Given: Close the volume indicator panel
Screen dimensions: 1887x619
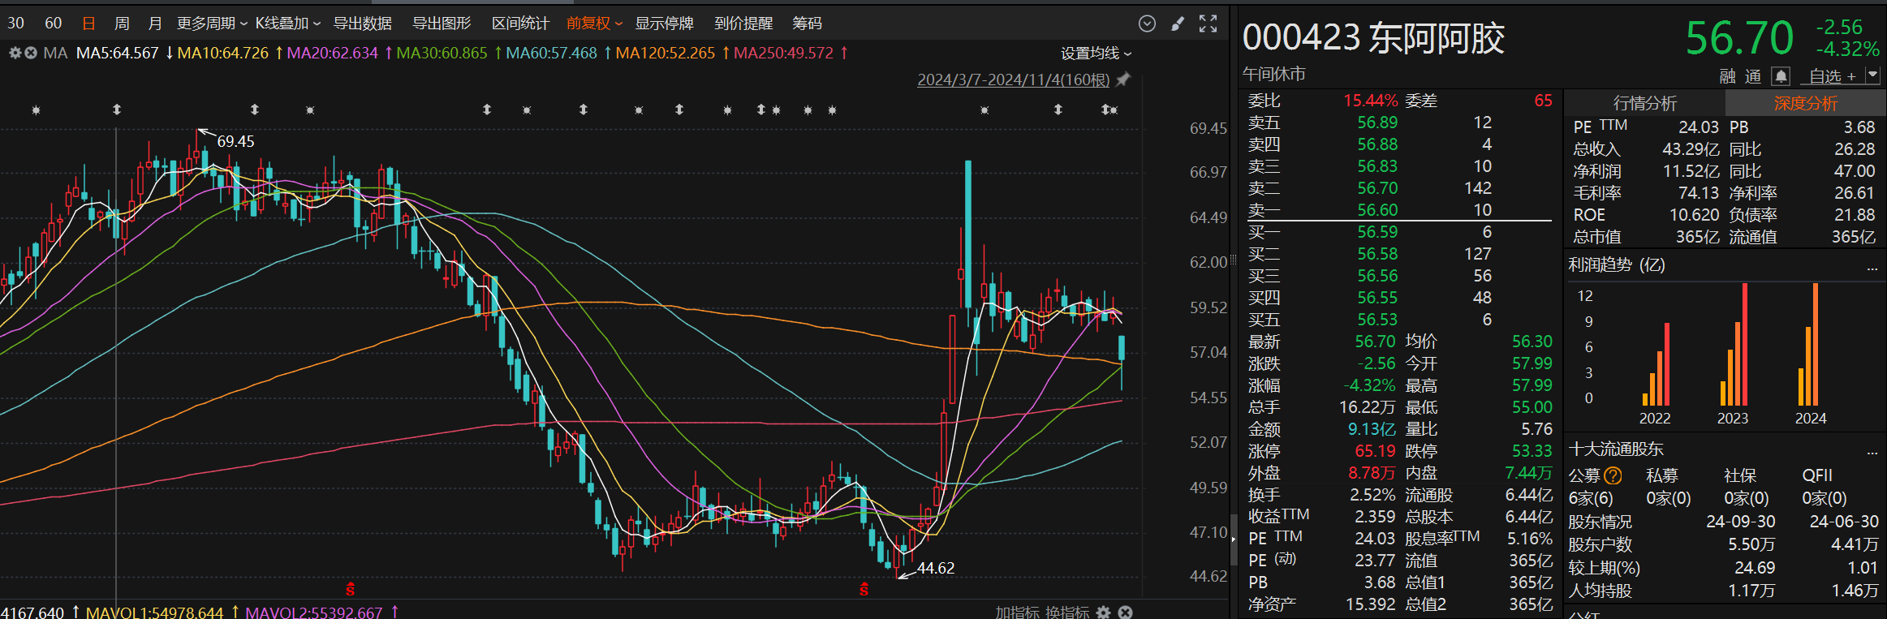Looking at the screenshot, I should pyautogui.click(x=1125, y=613).
